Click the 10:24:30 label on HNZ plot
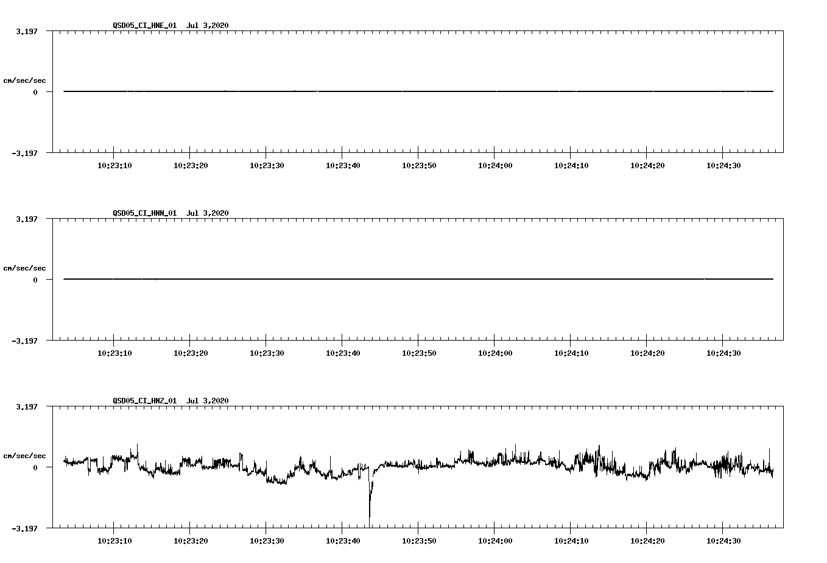The height and width of the screenshot is (563, 827). click(x=723, y=540)
